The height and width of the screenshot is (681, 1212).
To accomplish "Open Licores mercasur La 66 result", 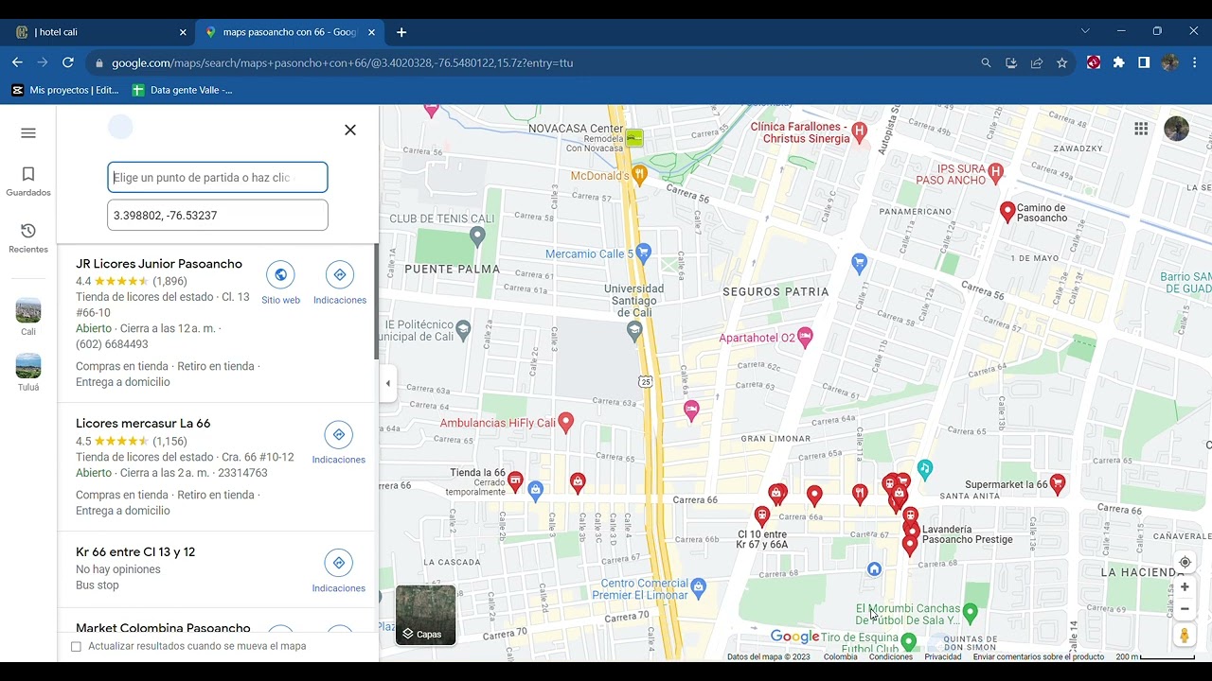I will click(x=143, y=423).
